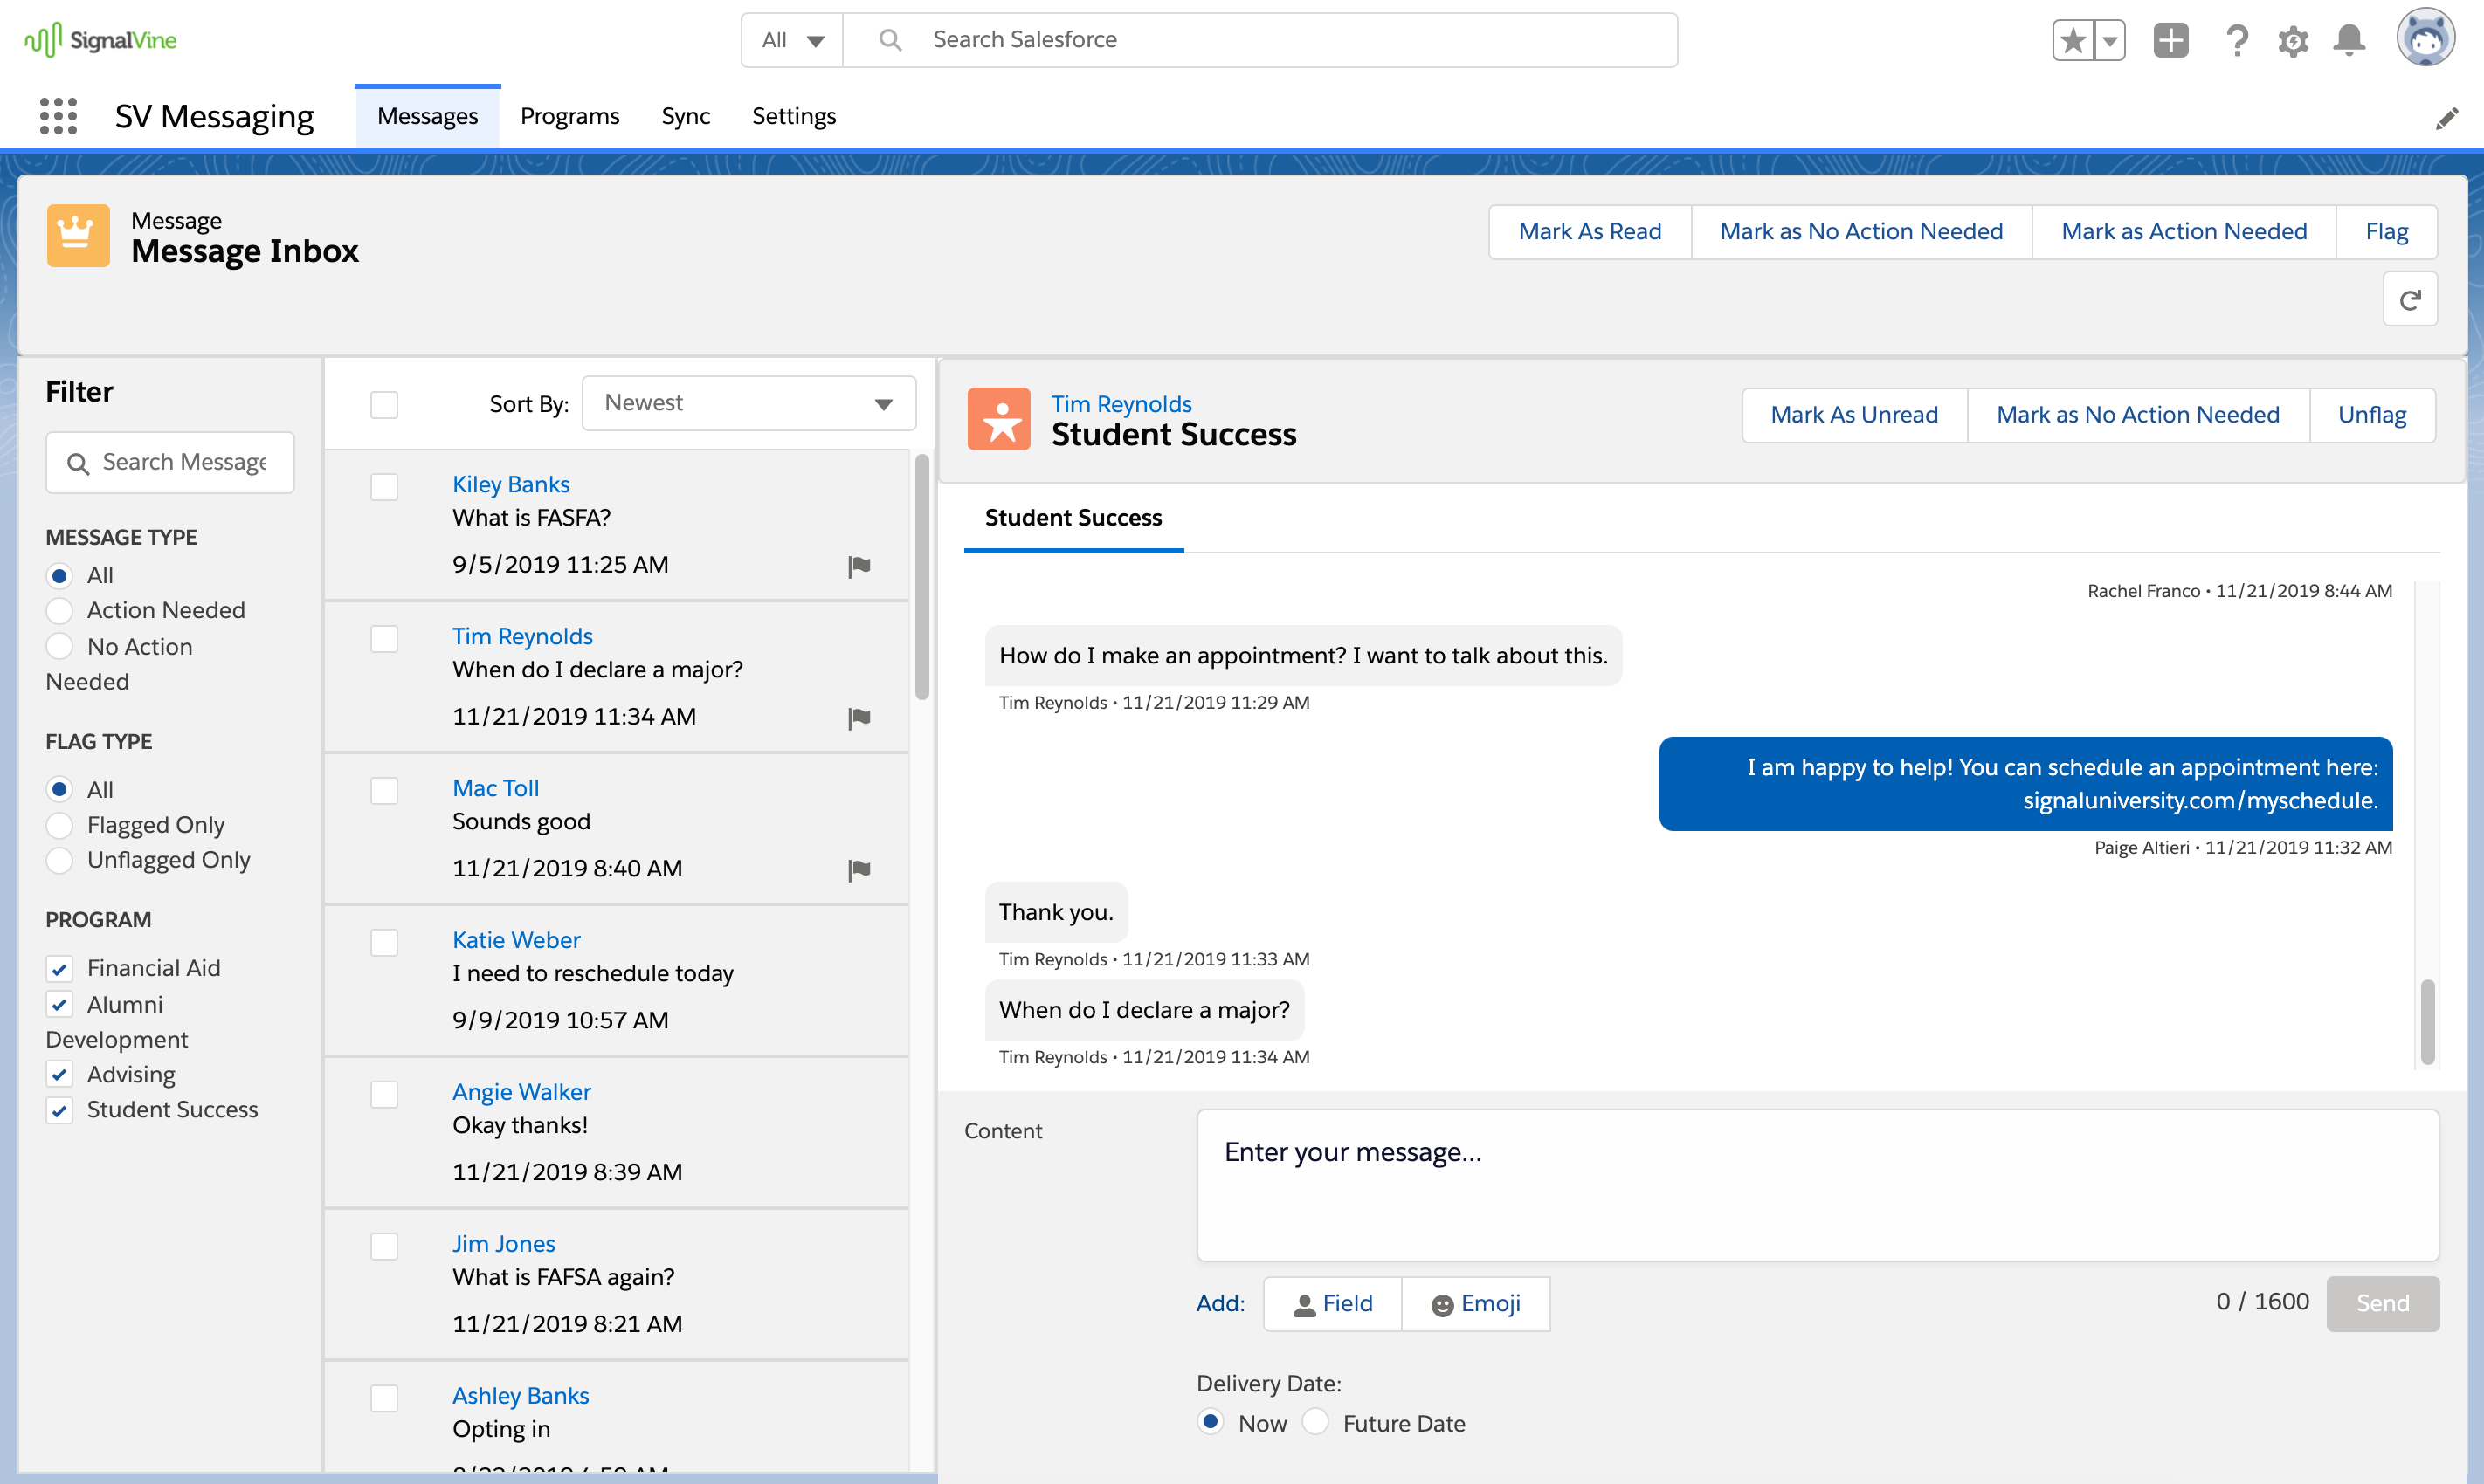
Task: Open the All search scope dropdown
Action: (791, 40)
